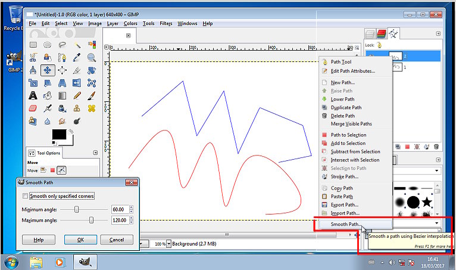Image resolution: width=456 pixels, height=270 pixels.
Task: Toggle Lock path strokes icon
Action: 379,45
